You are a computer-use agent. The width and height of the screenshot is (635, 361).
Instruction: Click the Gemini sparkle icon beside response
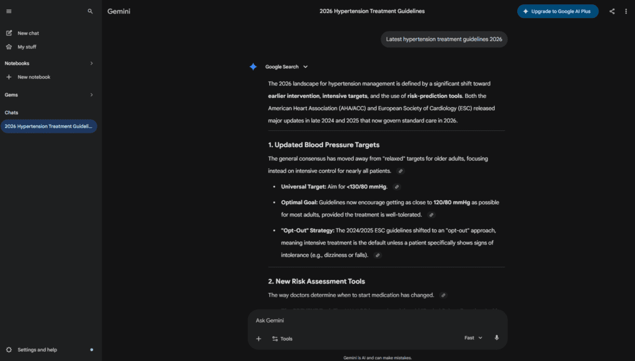[253, 67]
